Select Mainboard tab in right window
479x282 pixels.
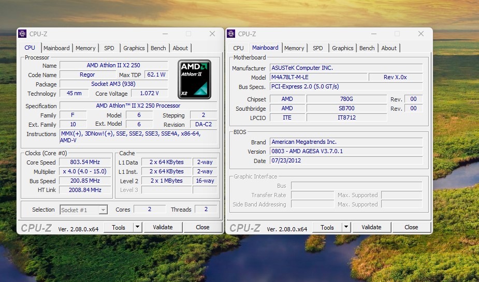click(265, 48)
